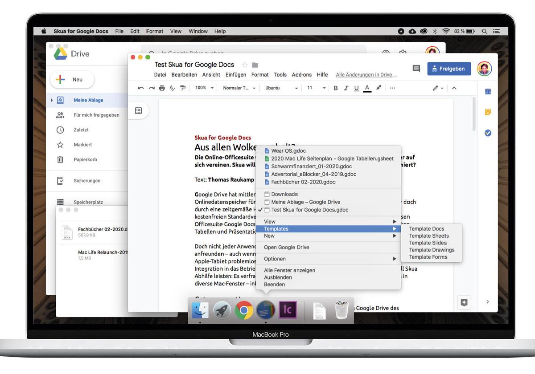Run spell check icon in Docs toolbar
The image size is (535, 374).
[x=172, y=88]
